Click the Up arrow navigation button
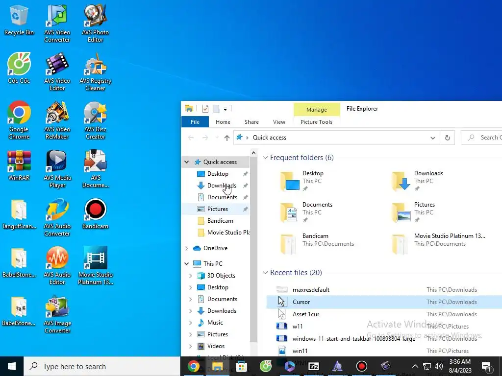The width and height of the screenshot is (502, 376). pyautogui.click(x=227, y=138)
